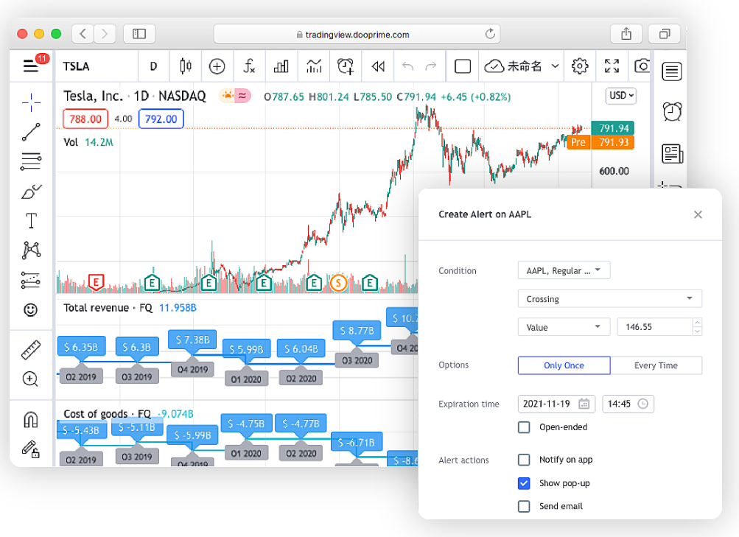
Task: Click the red E earnings marker
Action: [x=96, y=282]
